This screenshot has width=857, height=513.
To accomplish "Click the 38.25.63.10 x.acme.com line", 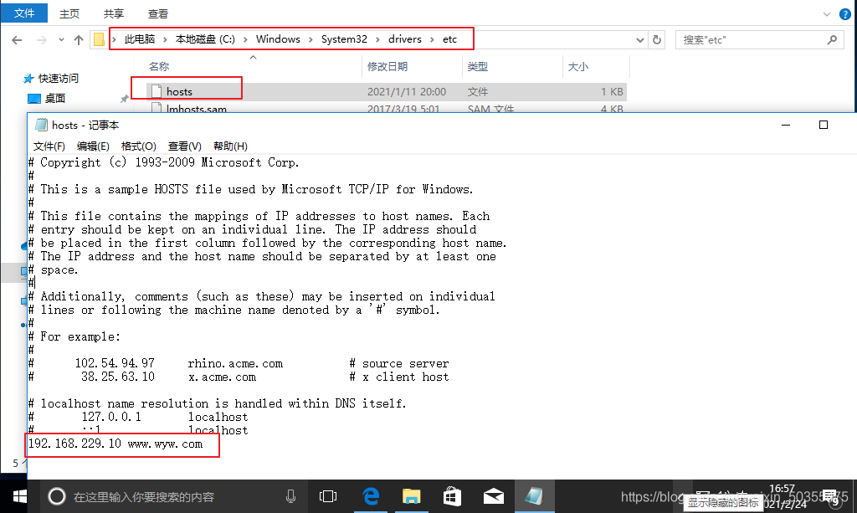I will click(x=239, y=377).
